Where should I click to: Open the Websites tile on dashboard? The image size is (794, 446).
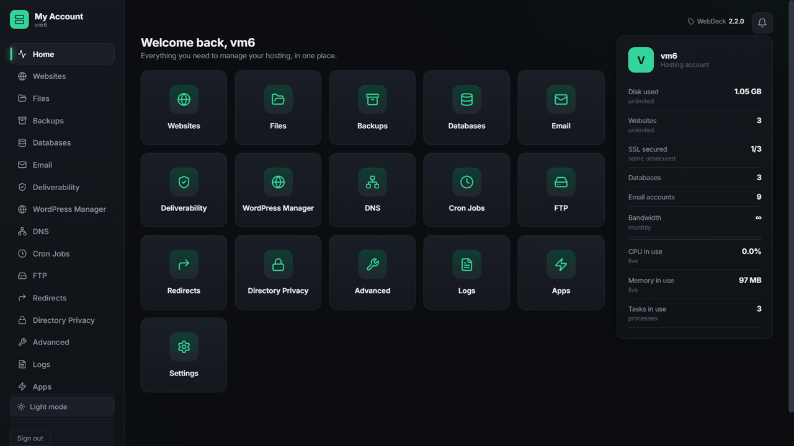coord(184,107)
